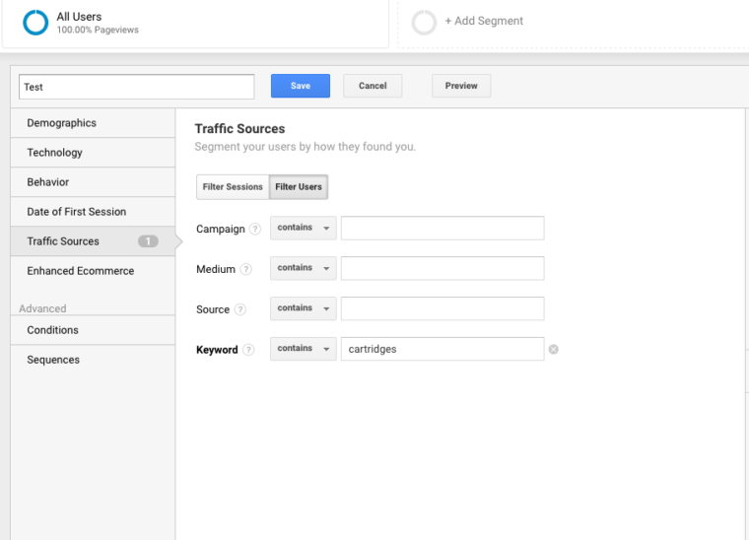Clear the Keyword filter with the x icon
The height and width of the screenshot is (540, 749).
(x=554, y=350)
